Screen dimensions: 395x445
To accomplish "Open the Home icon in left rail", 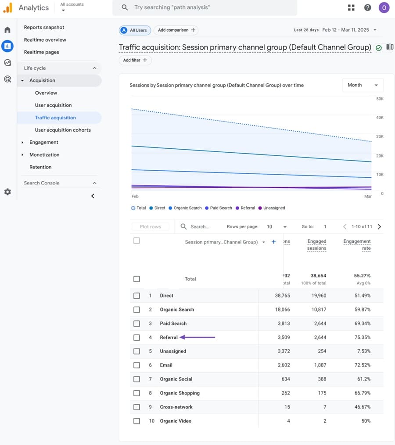I will (7, 30).
